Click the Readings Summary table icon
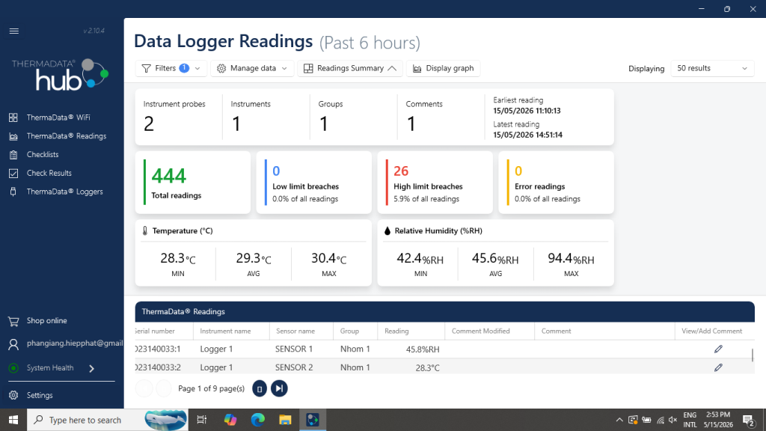The height and width of the screenshot is (431, 766). [308, 68]
